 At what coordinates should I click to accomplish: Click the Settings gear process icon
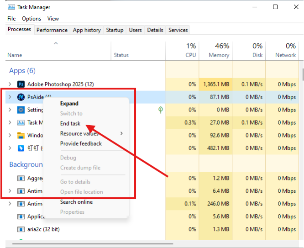(21, 110)
